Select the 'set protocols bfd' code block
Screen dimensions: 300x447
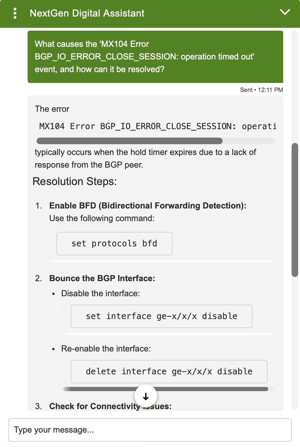click(x=114, y=244)
